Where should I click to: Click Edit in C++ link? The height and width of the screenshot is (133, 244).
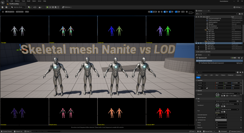[x=239, y=63]
